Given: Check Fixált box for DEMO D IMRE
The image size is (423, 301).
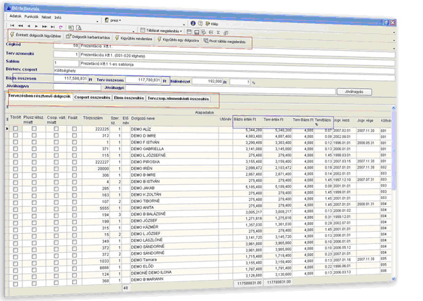Looking at the screenshot, I should click(75, 135).
